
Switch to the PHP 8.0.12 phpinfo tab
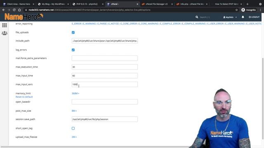coord(87,4)
